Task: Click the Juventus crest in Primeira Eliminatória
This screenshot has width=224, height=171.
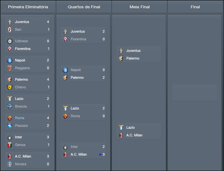Action: pos(10,22)
